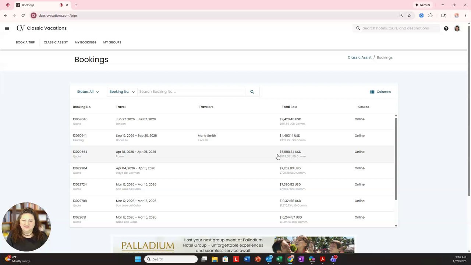The width and height of the screenshot is (471, 265).
Task: Click the bookings table vertical scrollbar
Action: (396, 159)
